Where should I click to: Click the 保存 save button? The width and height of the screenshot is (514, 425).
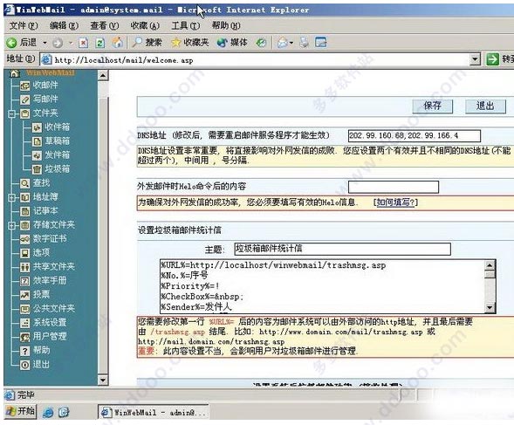coord(432,106)
